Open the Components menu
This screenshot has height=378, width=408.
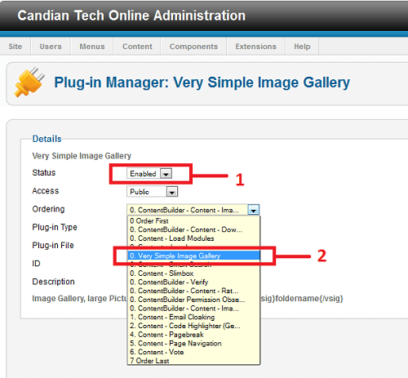click(x=193, y=47)
